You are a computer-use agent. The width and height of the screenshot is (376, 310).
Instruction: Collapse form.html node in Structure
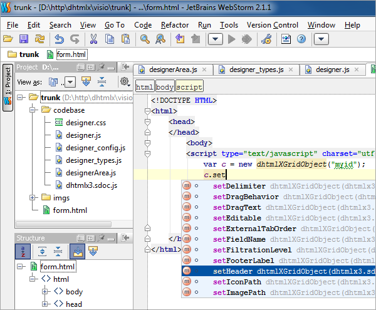21,266
